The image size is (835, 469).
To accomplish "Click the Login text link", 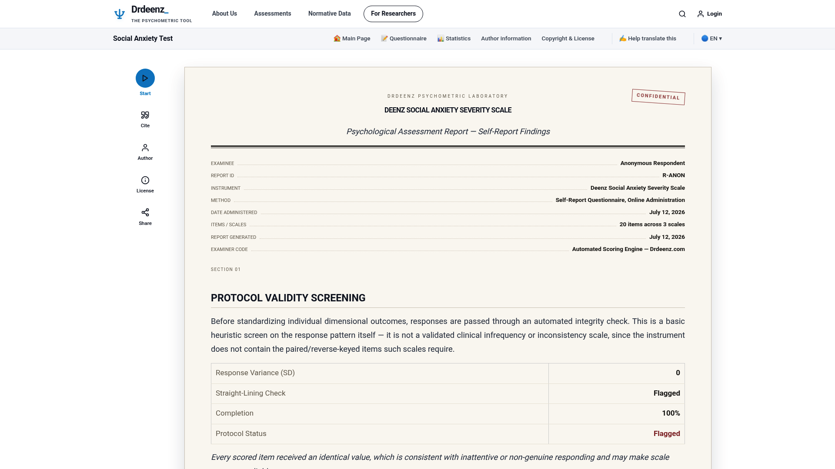I will coord(714,14).
